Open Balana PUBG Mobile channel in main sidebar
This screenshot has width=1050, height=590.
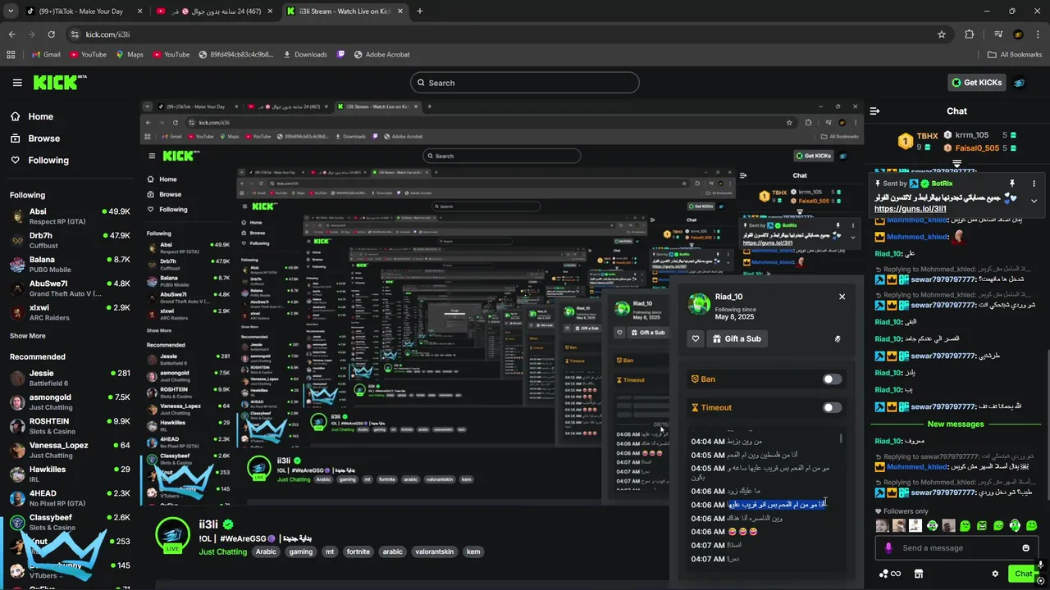70,265
